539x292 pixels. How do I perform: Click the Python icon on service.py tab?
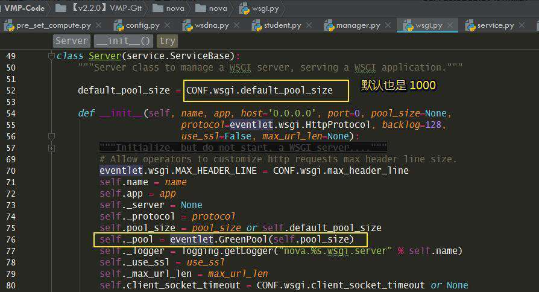click(470, 25)
